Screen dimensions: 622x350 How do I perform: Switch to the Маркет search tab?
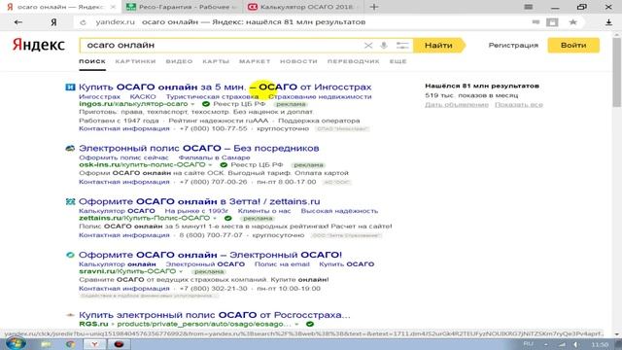click(255, 61)
